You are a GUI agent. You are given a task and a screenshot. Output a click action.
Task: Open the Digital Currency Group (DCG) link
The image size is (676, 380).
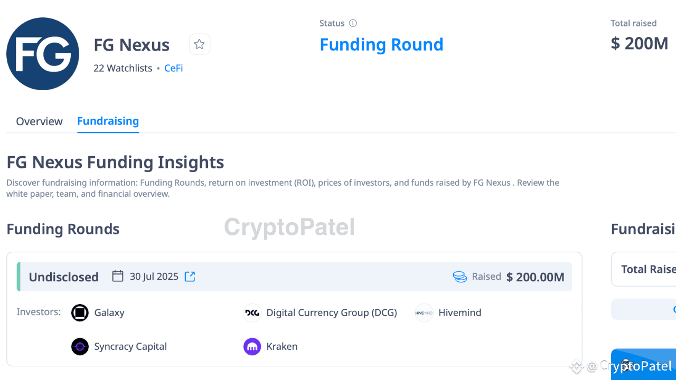point(332,312)
